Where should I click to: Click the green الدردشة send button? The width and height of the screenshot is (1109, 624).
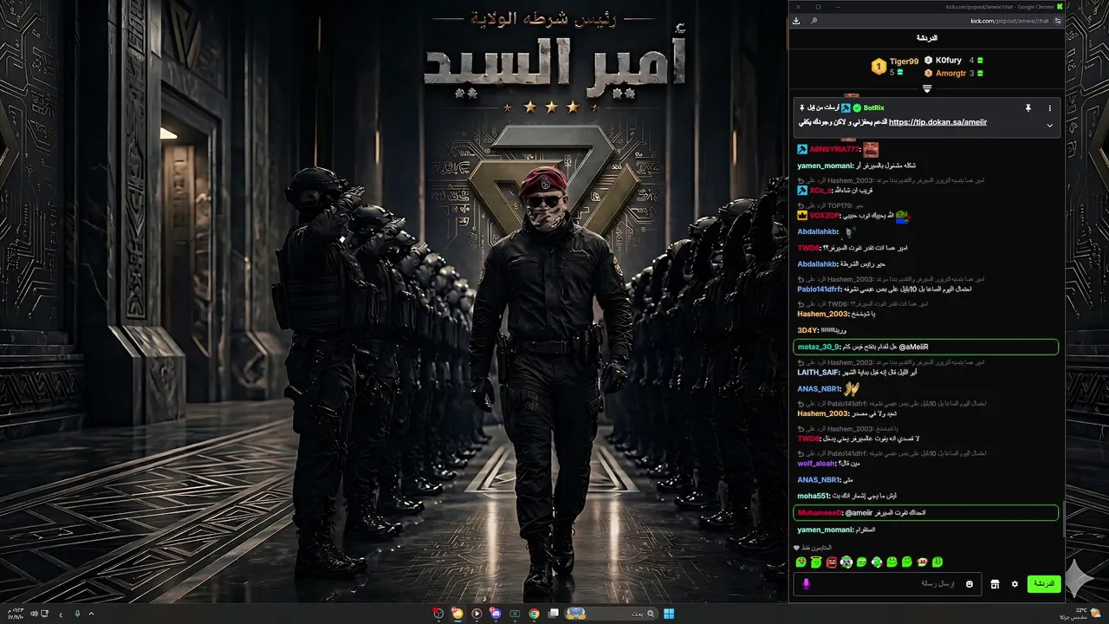coord(1044,584)
